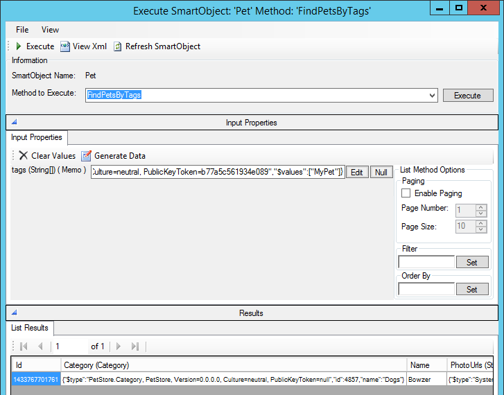Open the File menu

pyautogui.click(x=22, y=30)
